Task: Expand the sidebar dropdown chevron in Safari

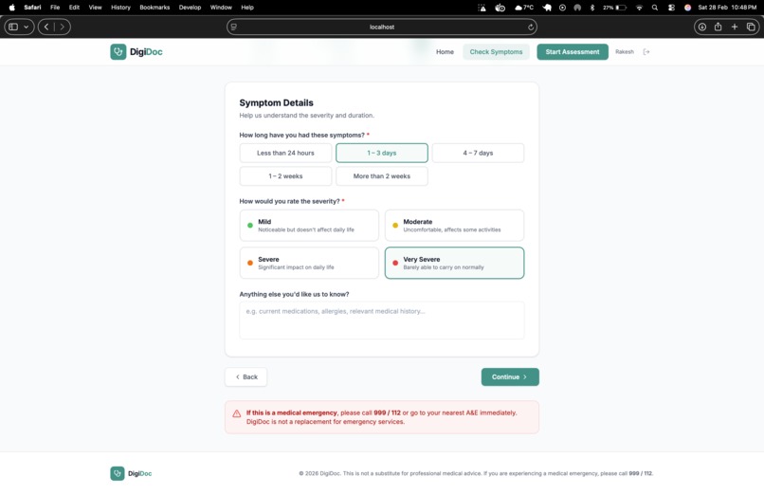Action: tap(26, 27)
